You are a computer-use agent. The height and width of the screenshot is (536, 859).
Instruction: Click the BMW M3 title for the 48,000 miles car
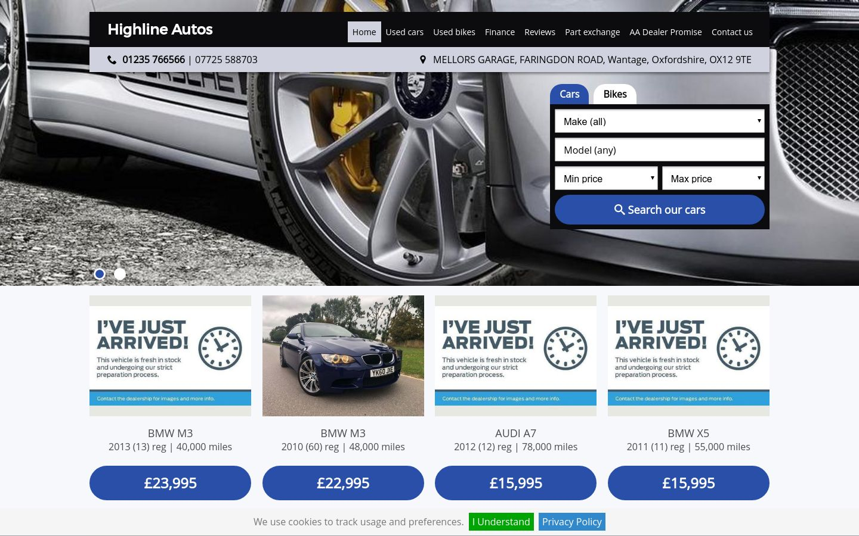pyautogui.click(x=343, y=433)
